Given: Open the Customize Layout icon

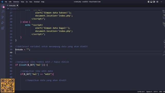Looking at the screenshot, I should coord(157,2).
